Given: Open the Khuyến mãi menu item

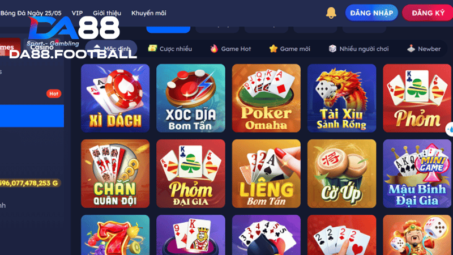Looking at the screenshot, I should click(149, 13).
